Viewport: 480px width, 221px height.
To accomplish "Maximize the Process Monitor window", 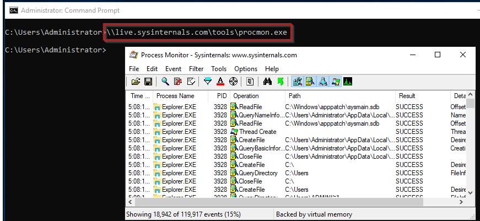I will [438, 55].
